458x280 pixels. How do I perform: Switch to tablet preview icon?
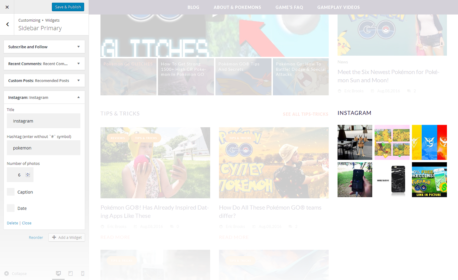point(70,274)
